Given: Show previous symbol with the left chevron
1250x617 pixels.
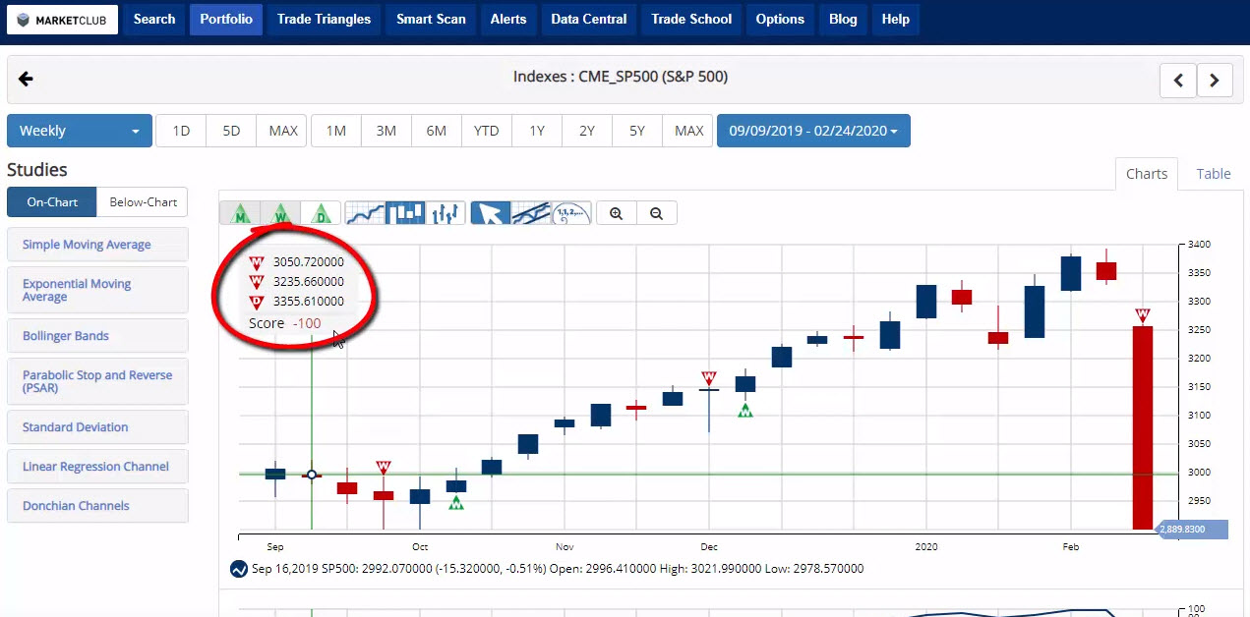Looking at the screenshot, I should coord(1178,81).
